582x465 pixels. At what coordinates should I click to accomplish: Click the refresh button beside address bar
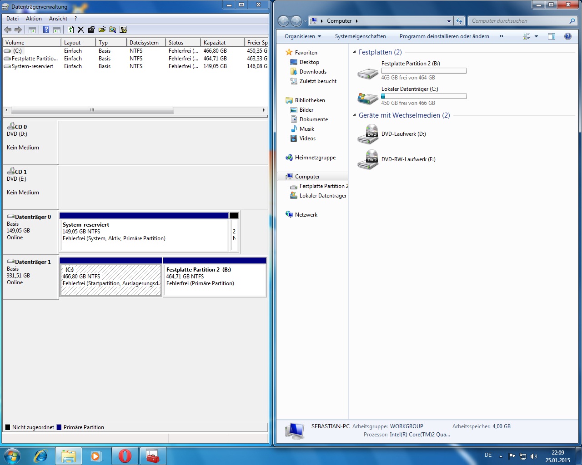pos(459,21)
